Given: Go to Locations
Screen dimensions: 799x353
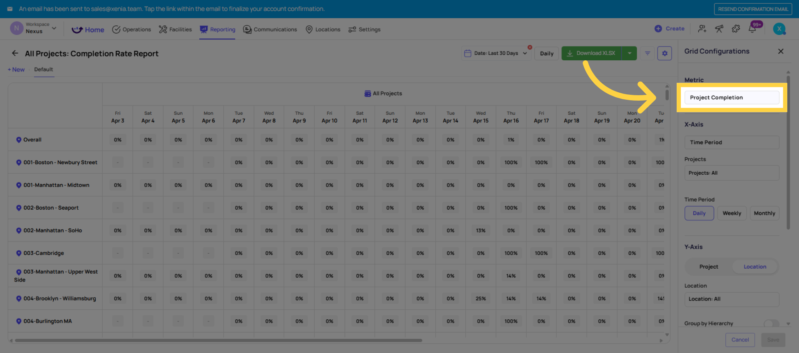Looking at the screenshot, I should coord(323,30).
